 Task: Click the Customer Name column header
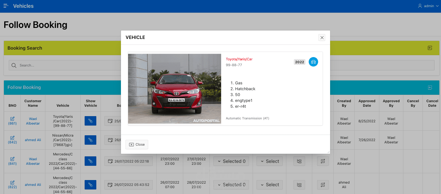coord(33,103)
